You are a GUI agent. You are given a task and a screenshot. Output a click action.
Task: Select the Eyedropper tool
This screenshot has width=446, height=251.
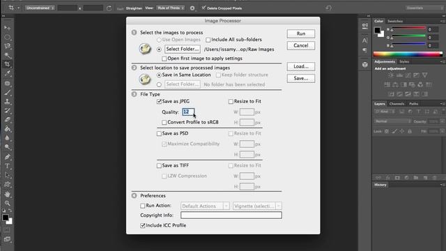pyautogui.click(x=8, y=74)
